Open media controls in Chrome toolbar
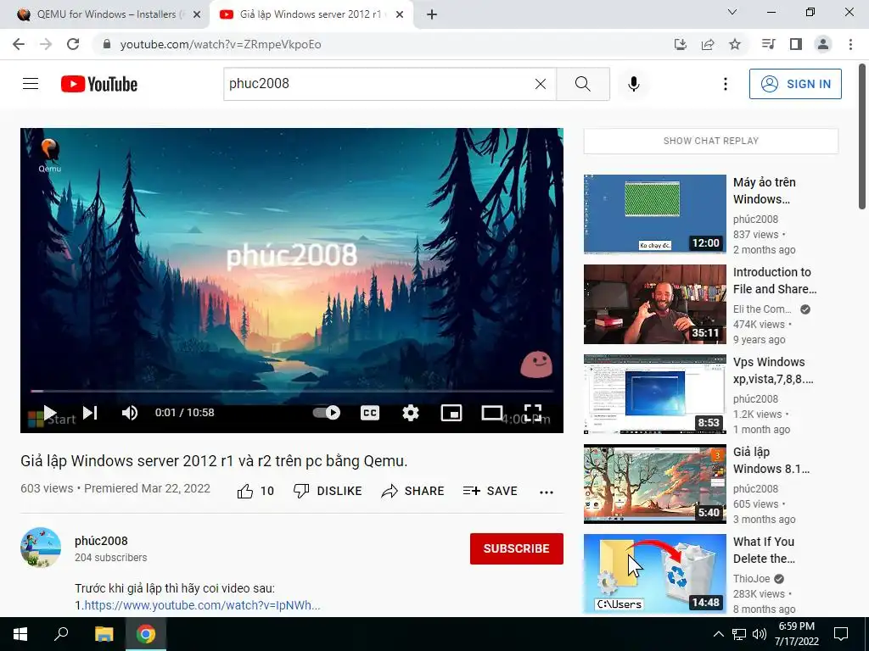This screenshot has width=869, height=651. (x=768, y=44)
